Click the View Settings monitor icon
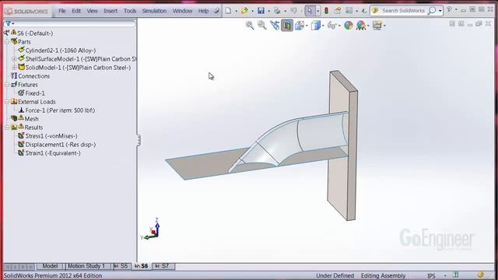 377,26
